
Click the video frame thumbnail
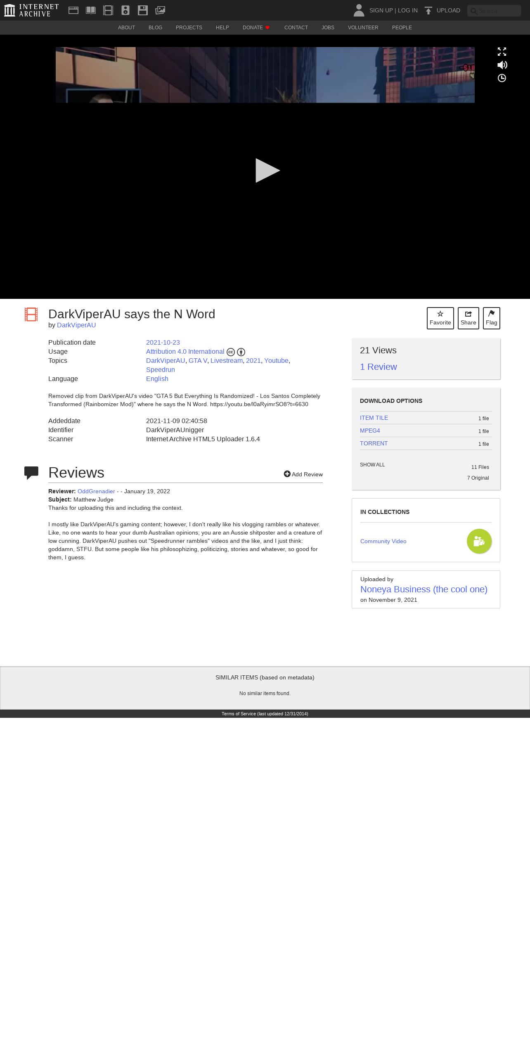coord(265,75)
